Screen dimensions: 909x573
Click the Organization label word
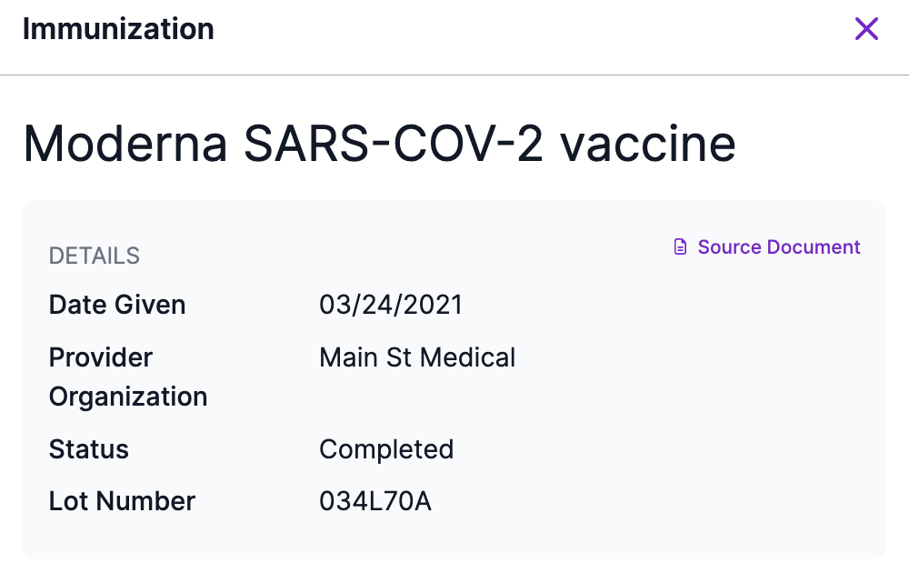click(x=128, y=397)
